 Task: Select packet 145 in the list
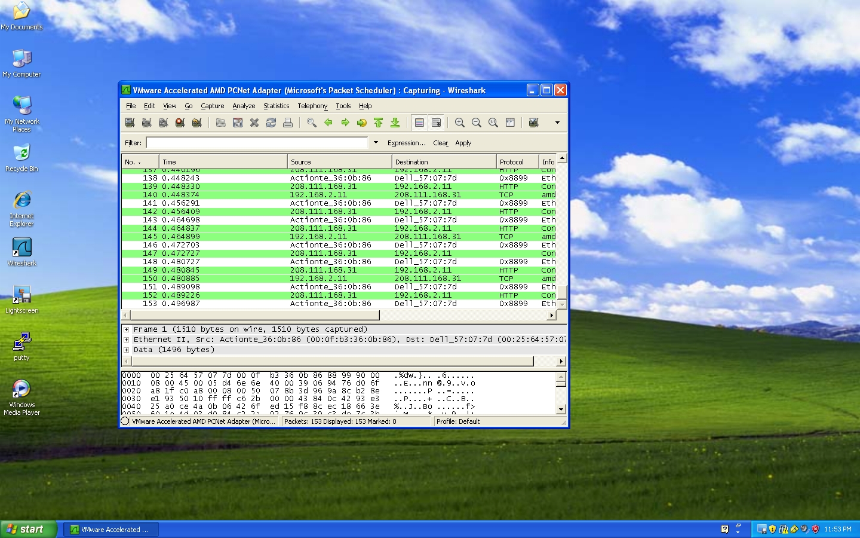(339, 237)
